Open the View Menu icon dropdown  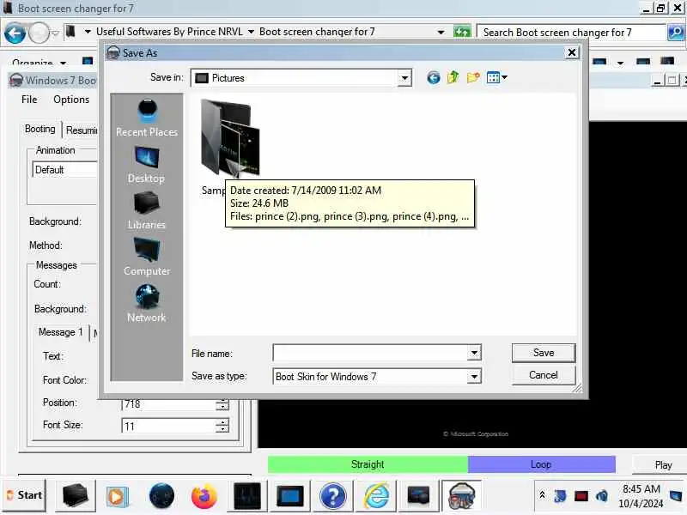497,78
